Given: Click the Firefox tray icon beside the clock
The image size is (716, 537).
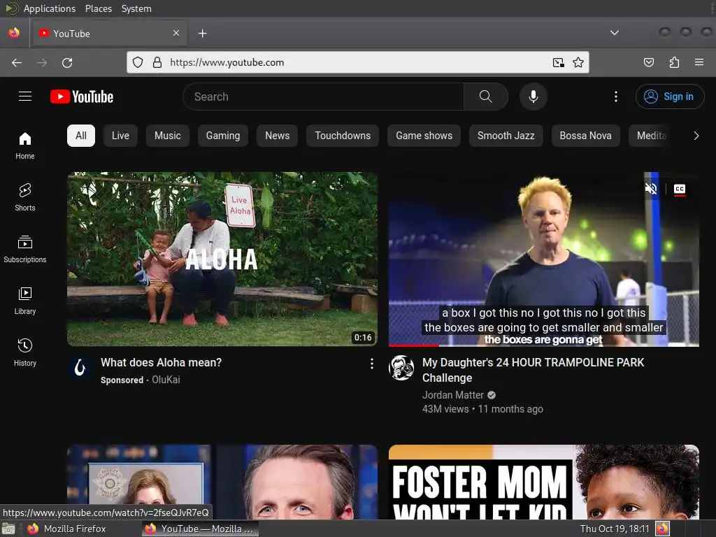Looking at the screenshot, I should tap(662, 529).
